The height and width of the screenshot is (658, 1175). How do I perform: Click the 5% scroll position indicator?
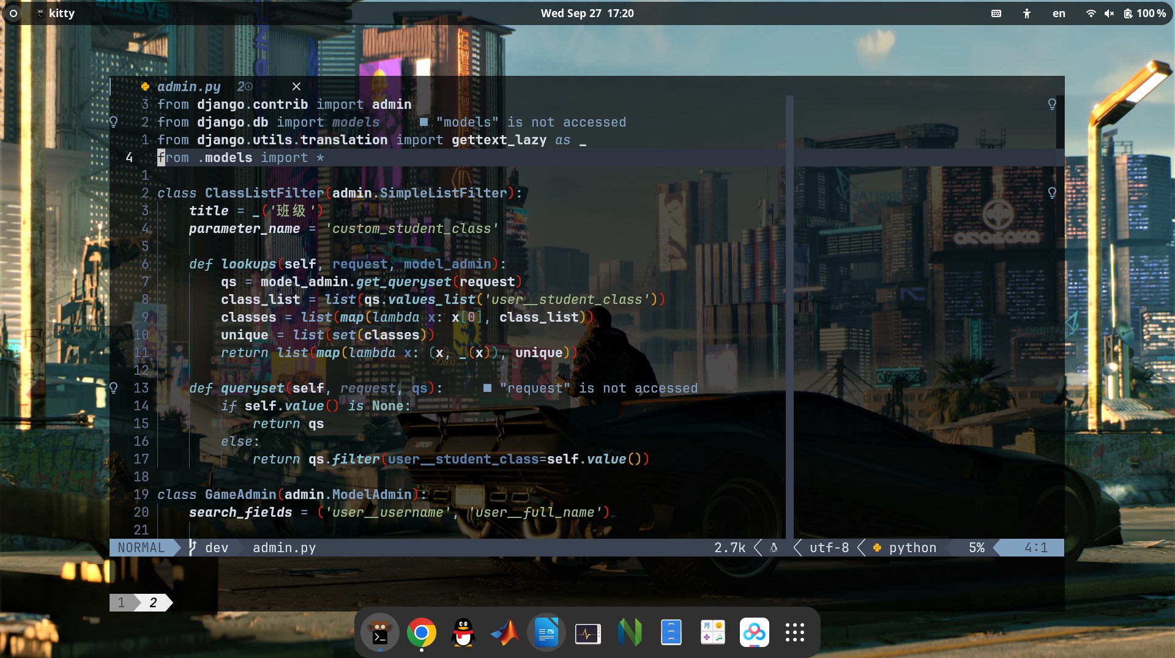click(977, 547)
